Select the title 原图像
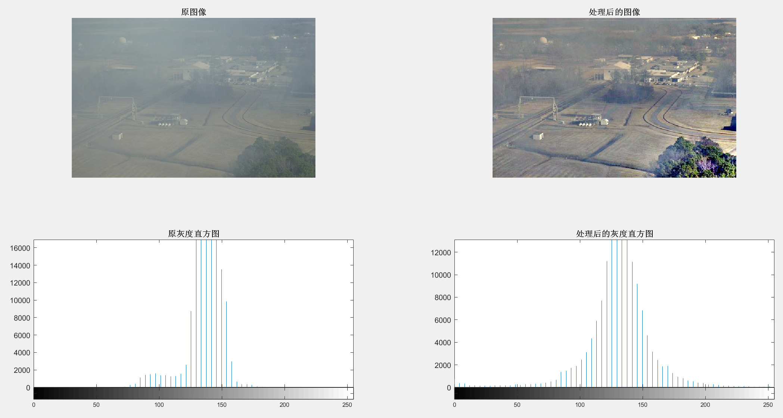The height and width of the screenshot is (418, 783). 193,12
